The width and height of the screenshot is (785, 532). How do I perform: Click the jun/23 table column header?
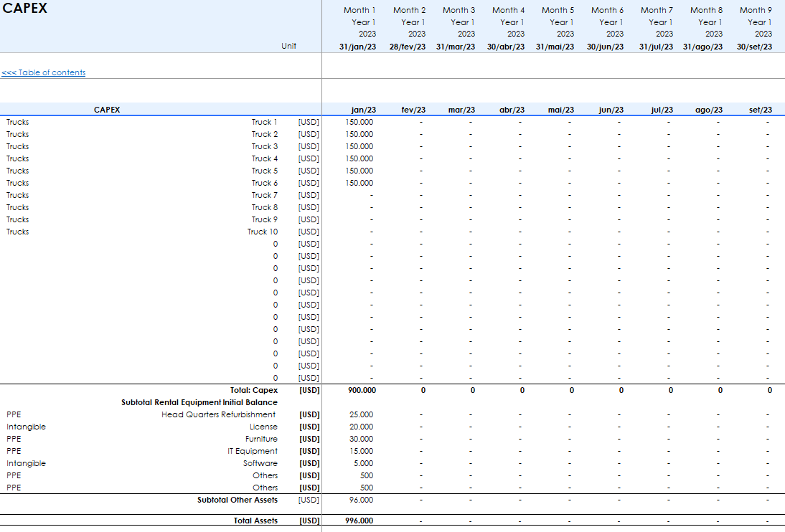[x=611, y=110]
